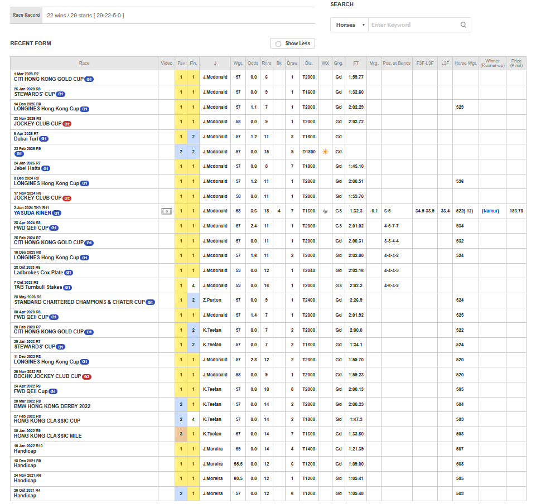Click the finish time 1:09.48
536x504 pixels.
pyautogui.click(x=356, y=494)
